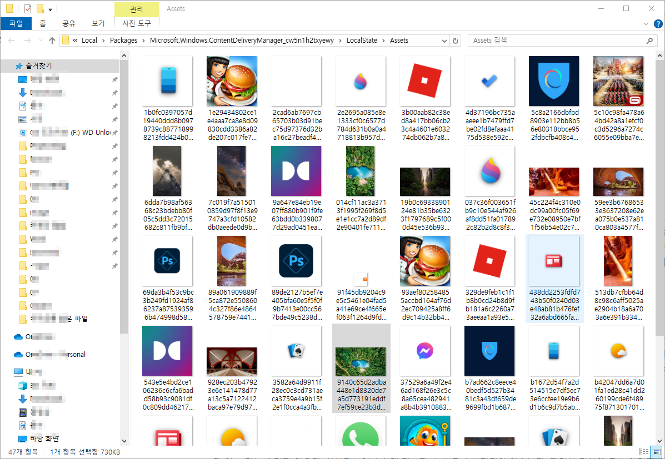The image size is (665, 459).
Task: Select the Dolby icon file 9a647e84eb19e
Action: tap(297, 189)
